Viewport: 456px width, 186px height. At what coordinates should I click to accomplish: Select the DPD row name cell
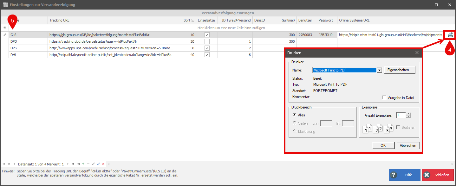(x=28, y=41)
